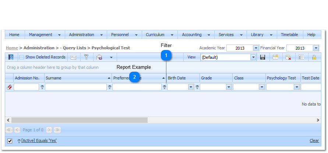Open the Financial Year dropdown
Viewport: 328px width, 153px height.
coord(316,48)
